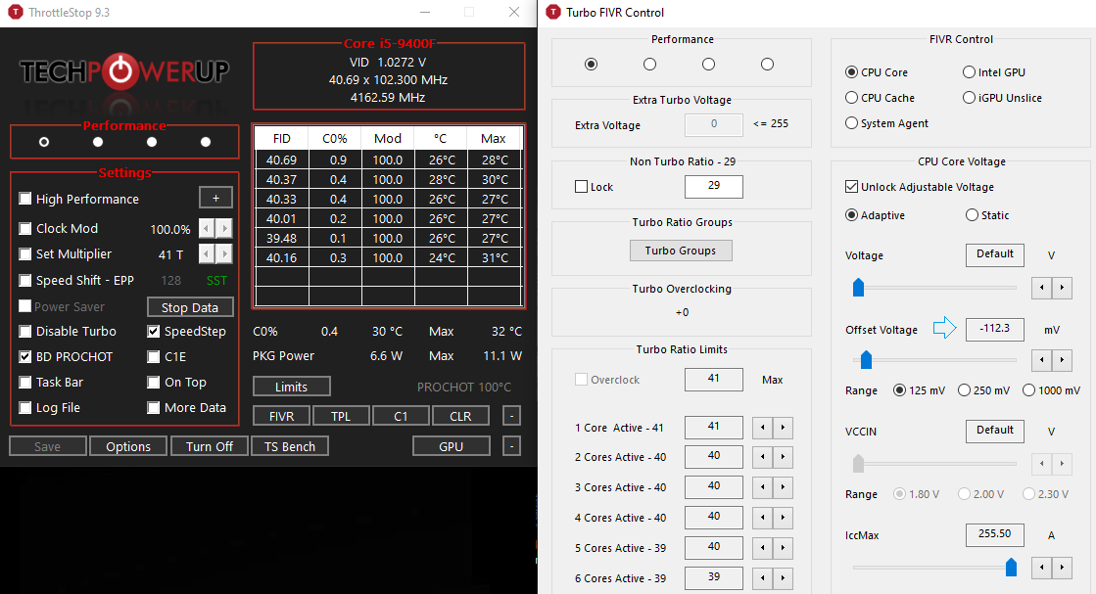
Task: Select the CPU Cache radio button
Action: 851,98
